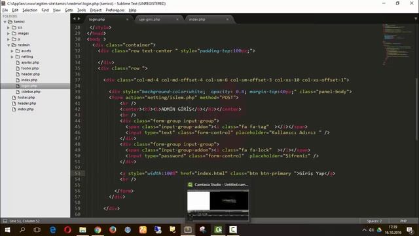This screenshot has width=419, height=236.
Task: Open header.php directly under tamirci
Action: coord(26,104)
